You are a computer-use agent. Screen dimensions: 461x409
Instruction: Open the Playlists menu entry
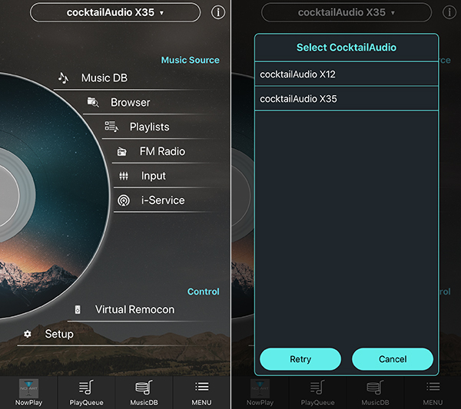pos(149,127)
